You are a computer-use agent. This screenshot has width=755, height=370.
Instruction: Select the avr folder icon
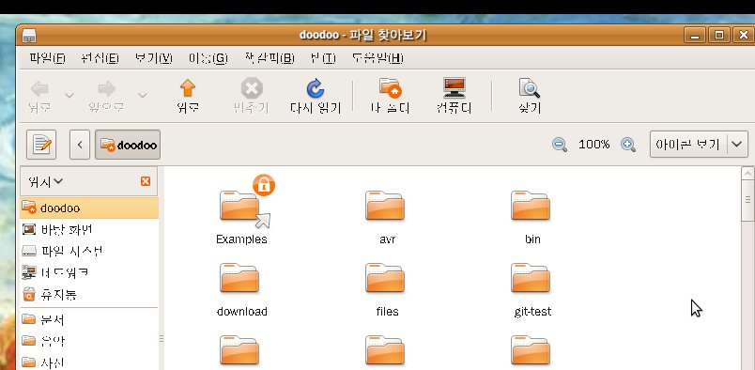(385, 206)
